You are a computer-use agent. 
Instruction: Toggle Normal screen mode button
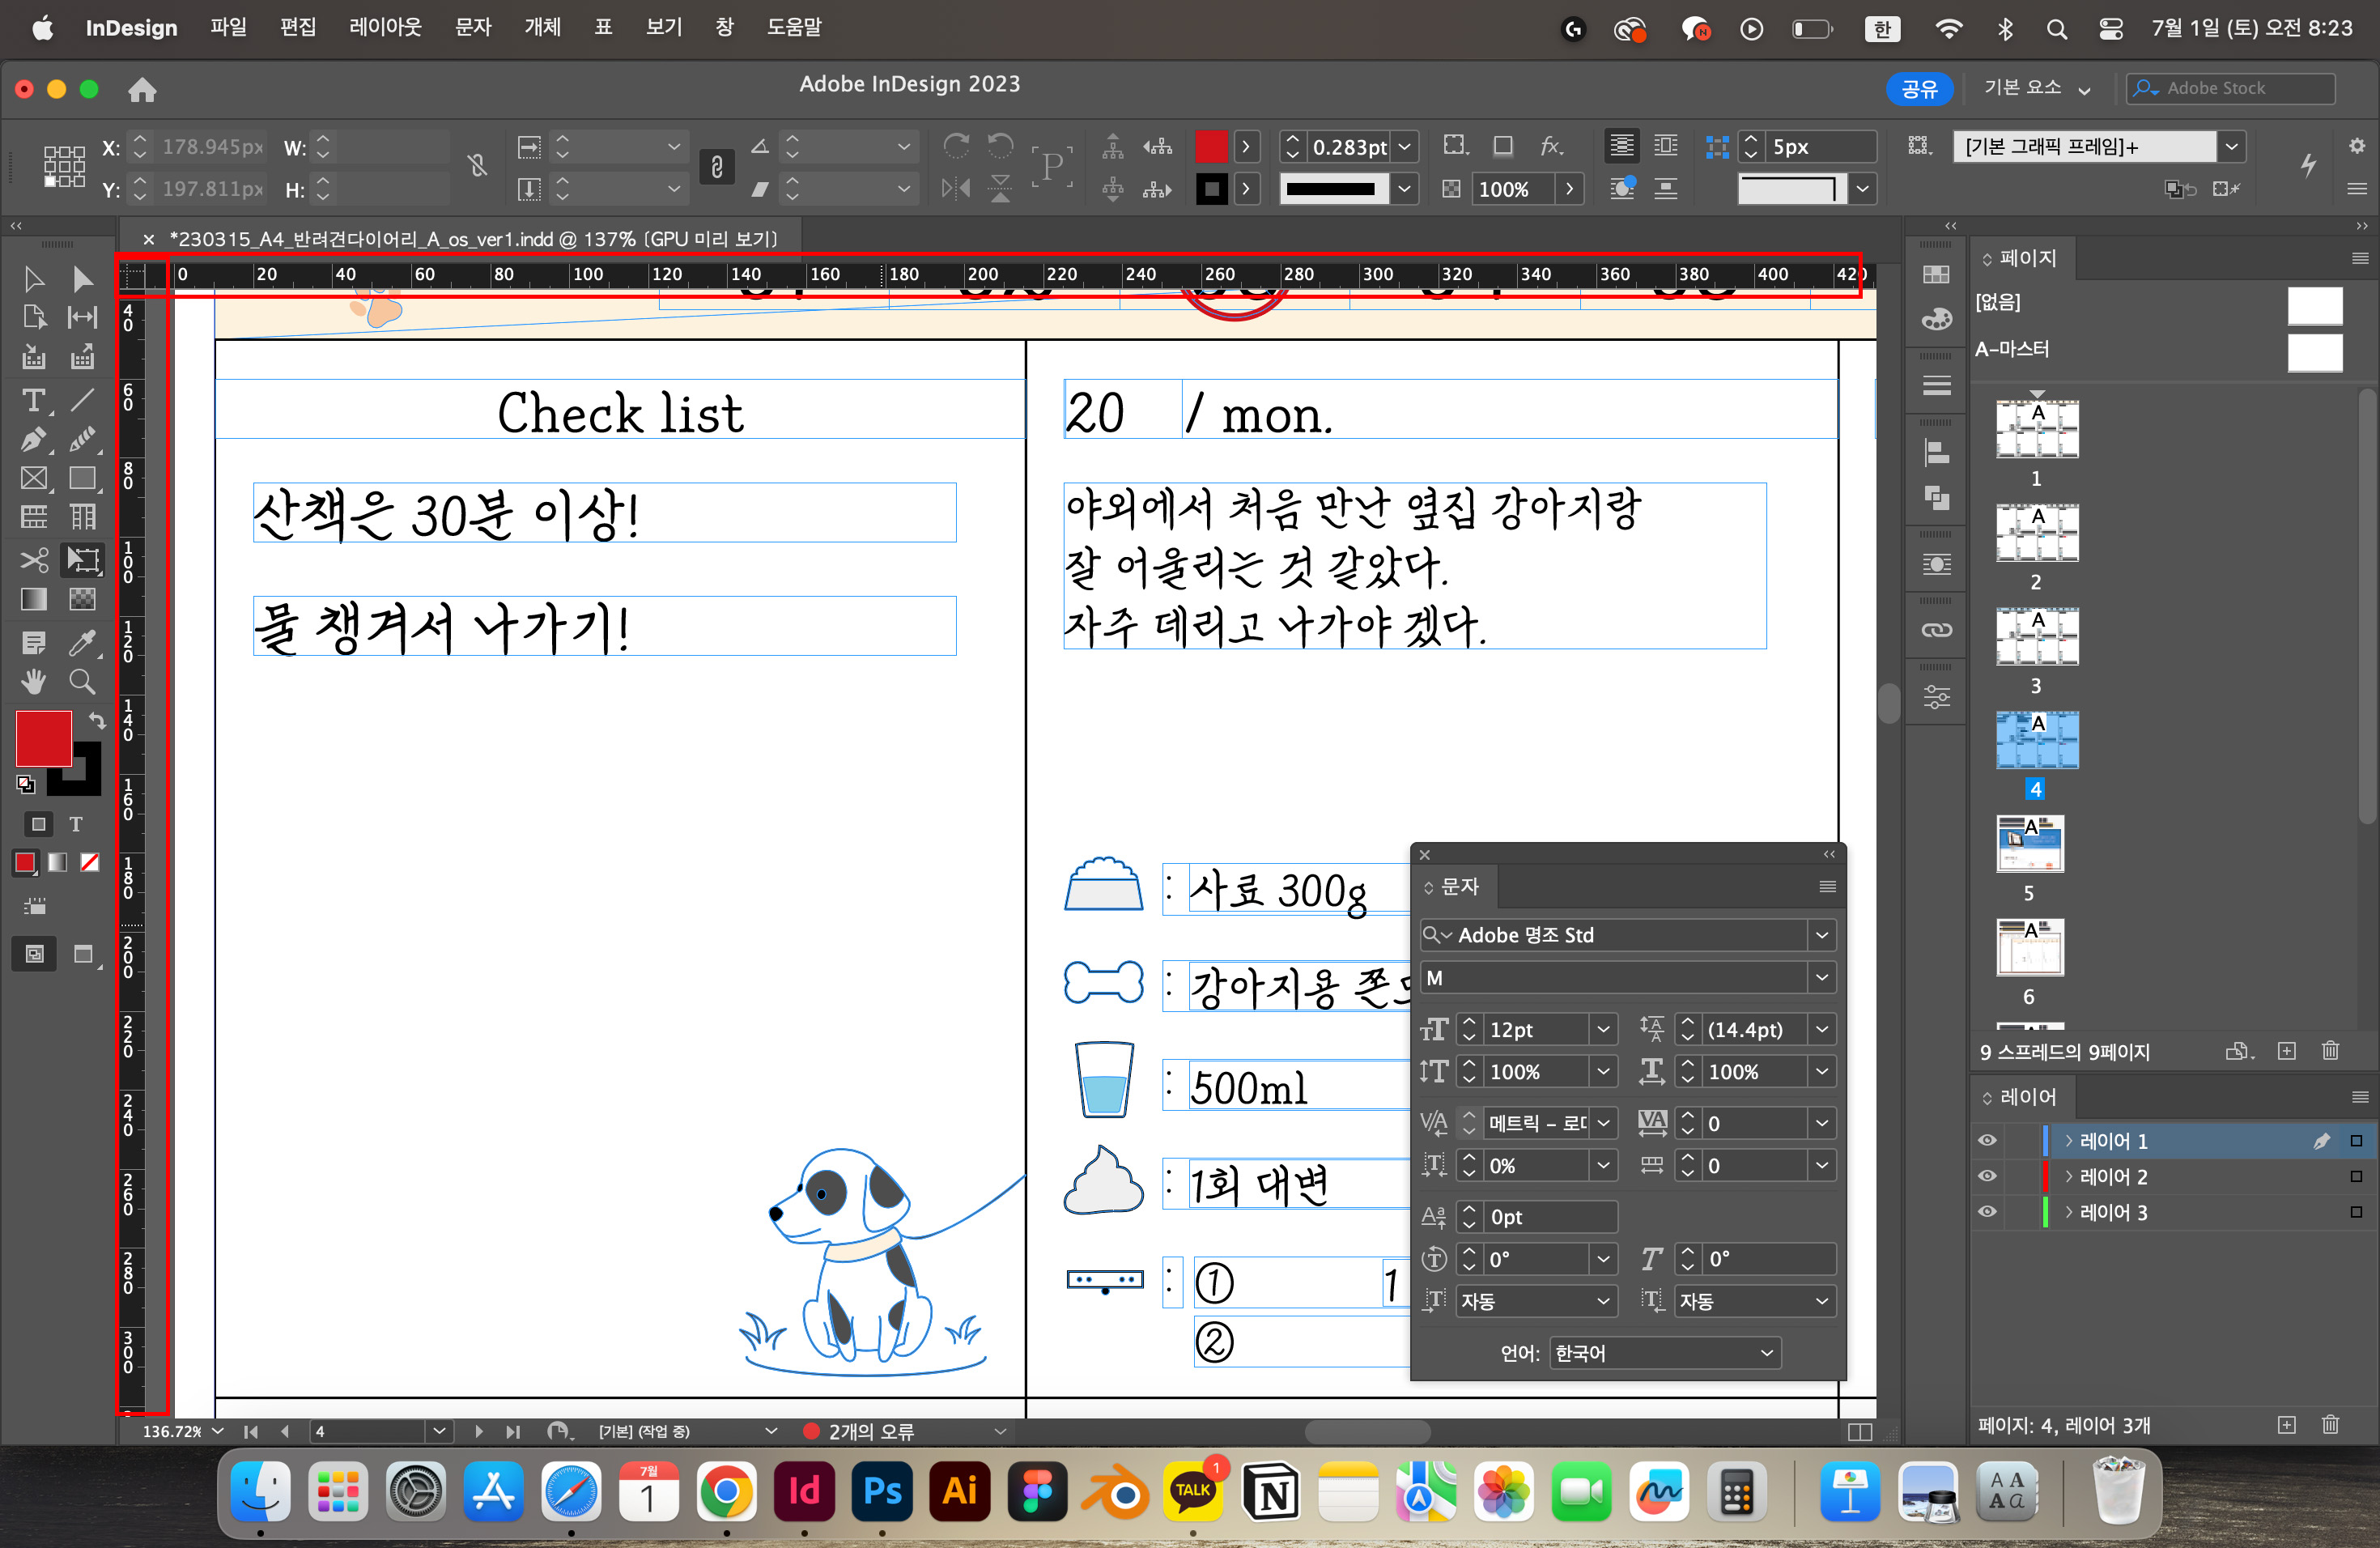coord(34,954)
